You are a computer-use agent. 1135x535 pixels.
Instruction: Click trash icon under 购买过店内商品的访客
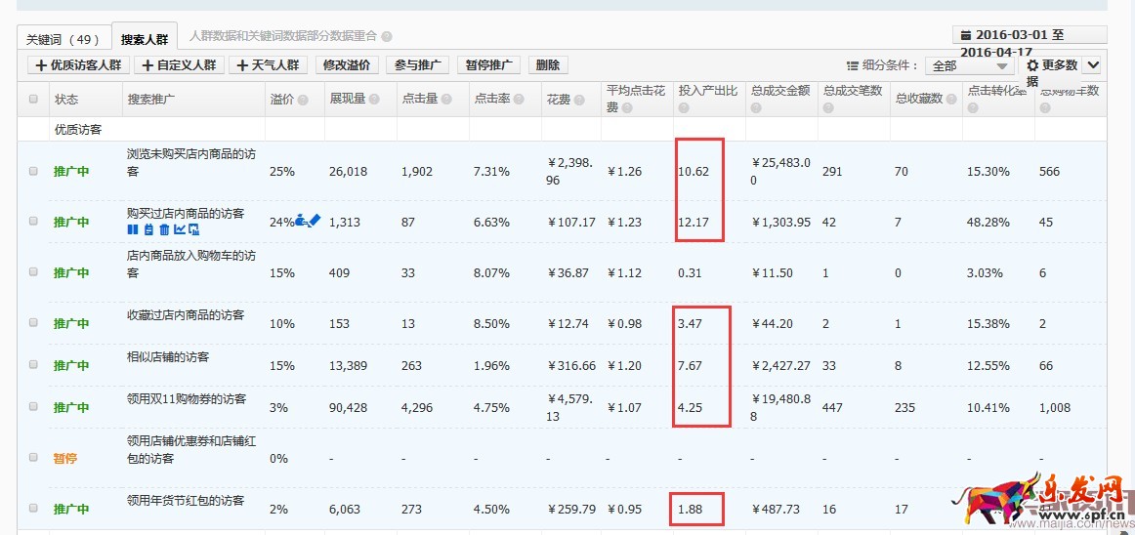164,229
